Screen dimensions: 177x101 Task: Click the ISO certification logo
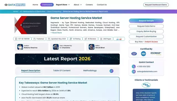click(x=143, y=54)
